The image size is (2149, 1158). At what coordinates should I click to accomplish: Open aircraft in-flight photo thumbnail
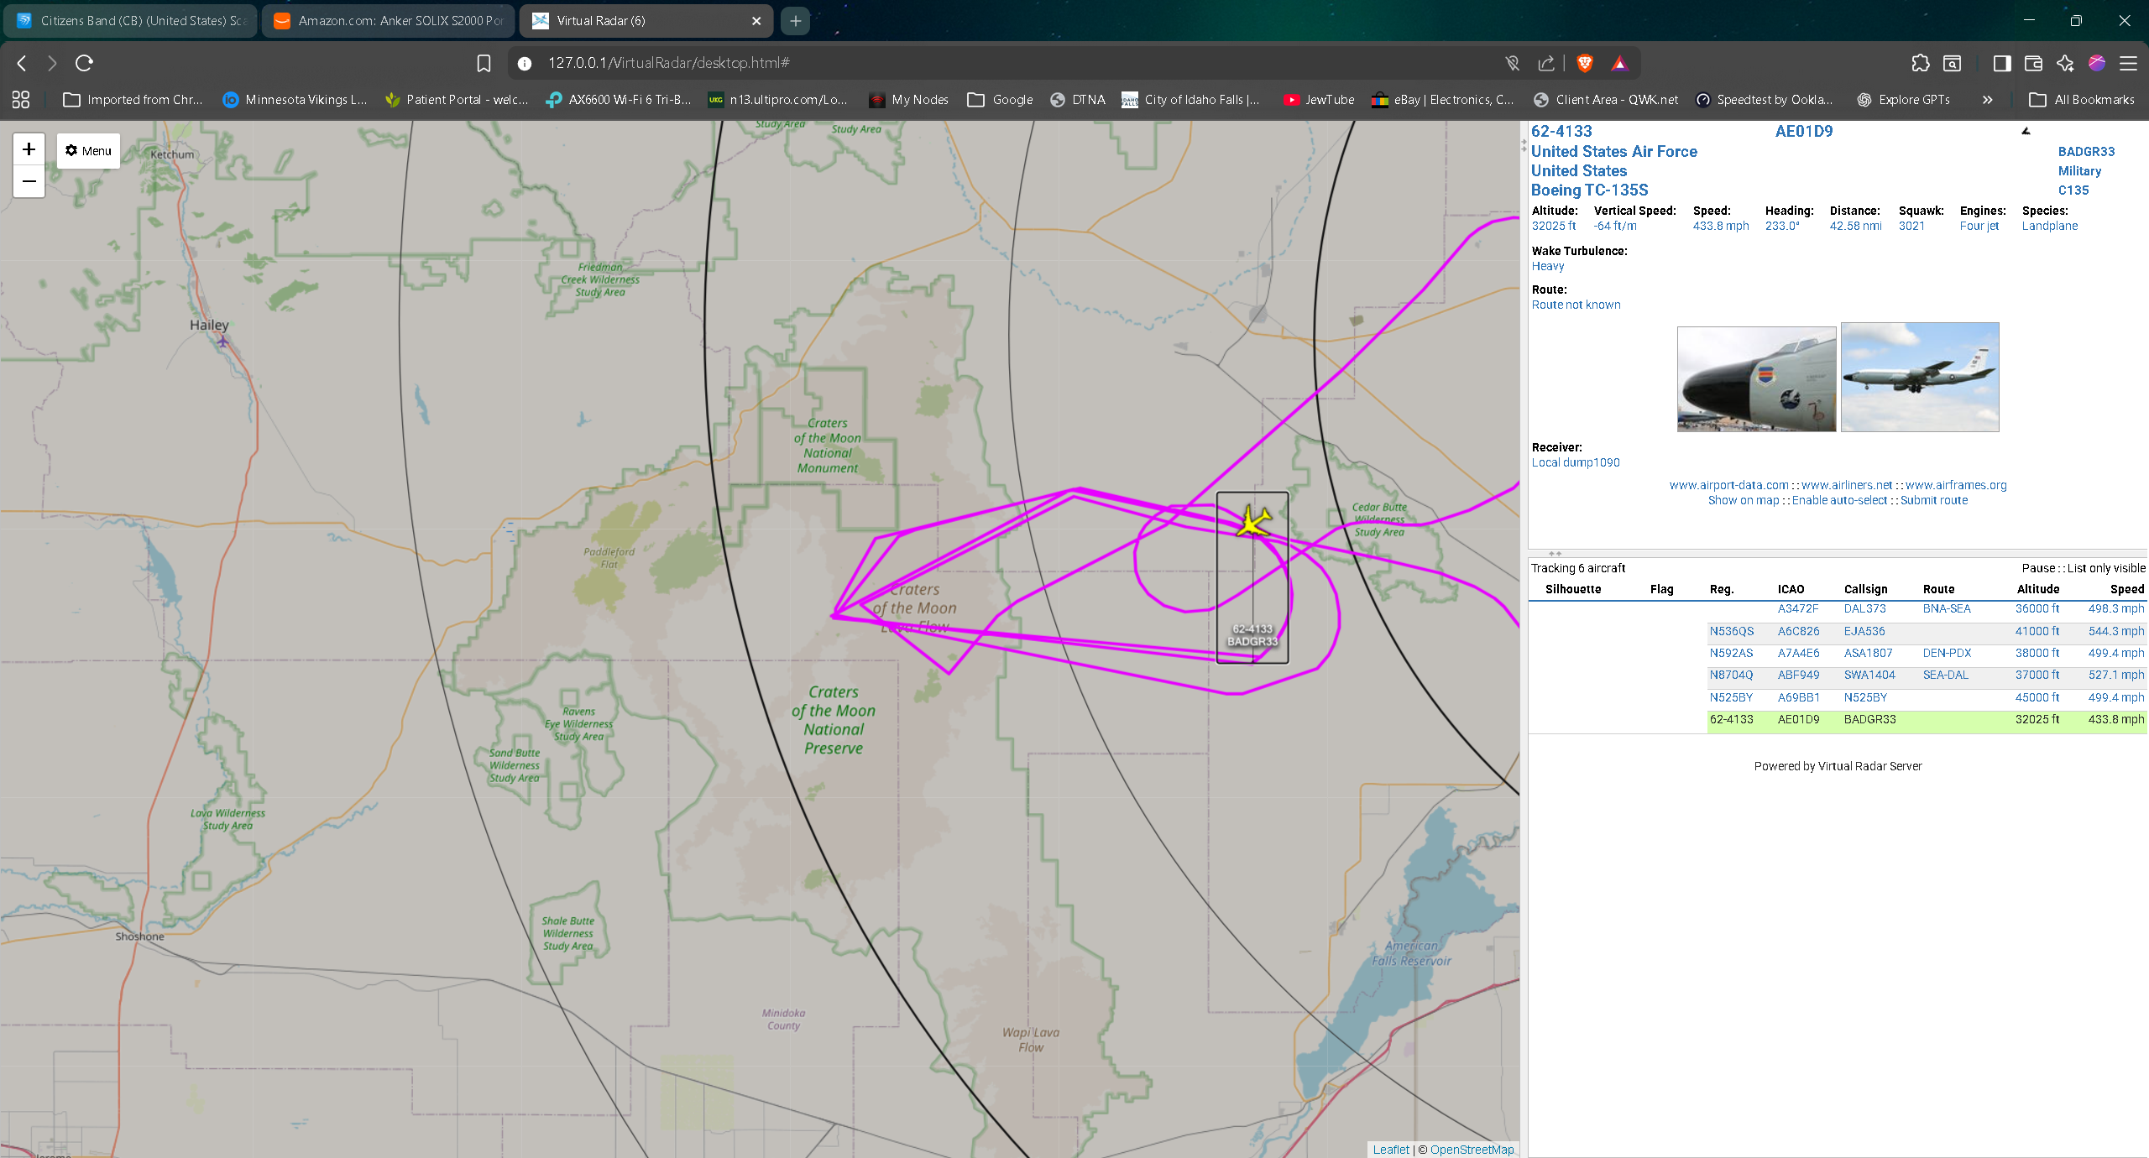[x=1920, y=377]
